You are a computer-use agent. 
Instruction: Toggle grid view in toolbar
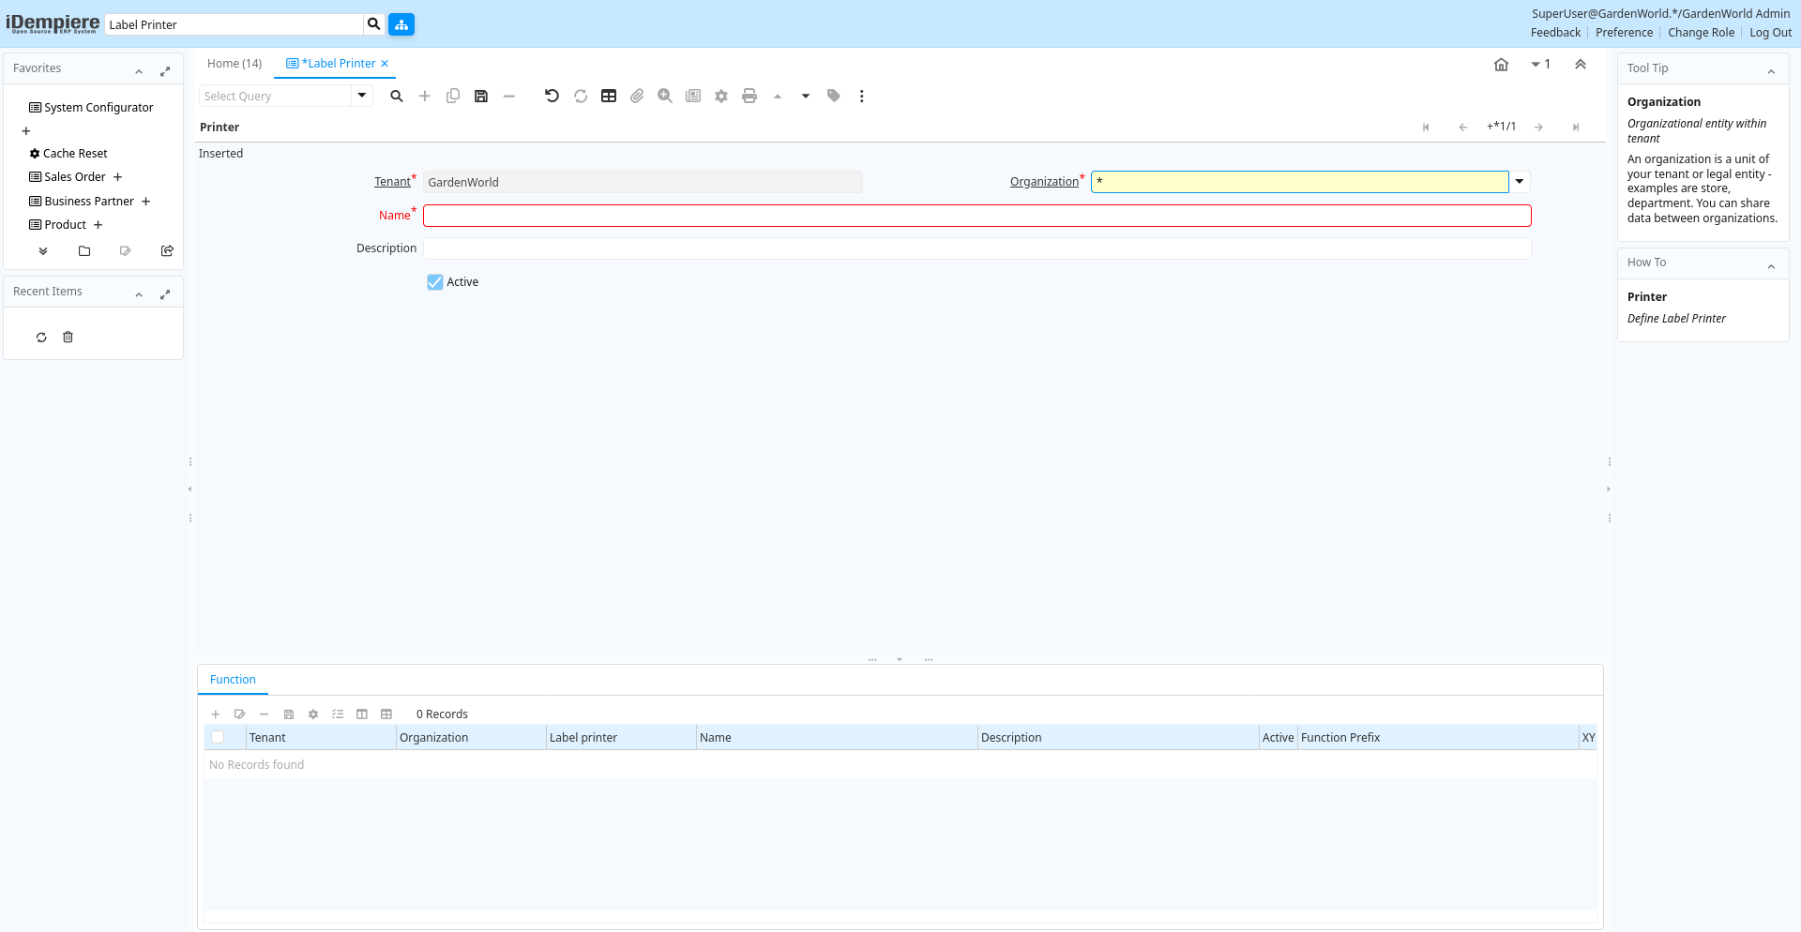tap(609, 97)
